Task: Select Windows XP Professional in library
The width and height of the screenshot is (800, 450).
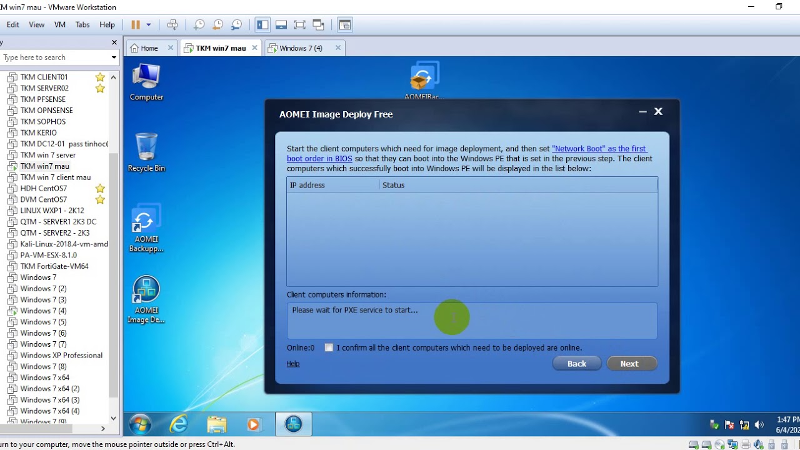Action: [61, 355]
